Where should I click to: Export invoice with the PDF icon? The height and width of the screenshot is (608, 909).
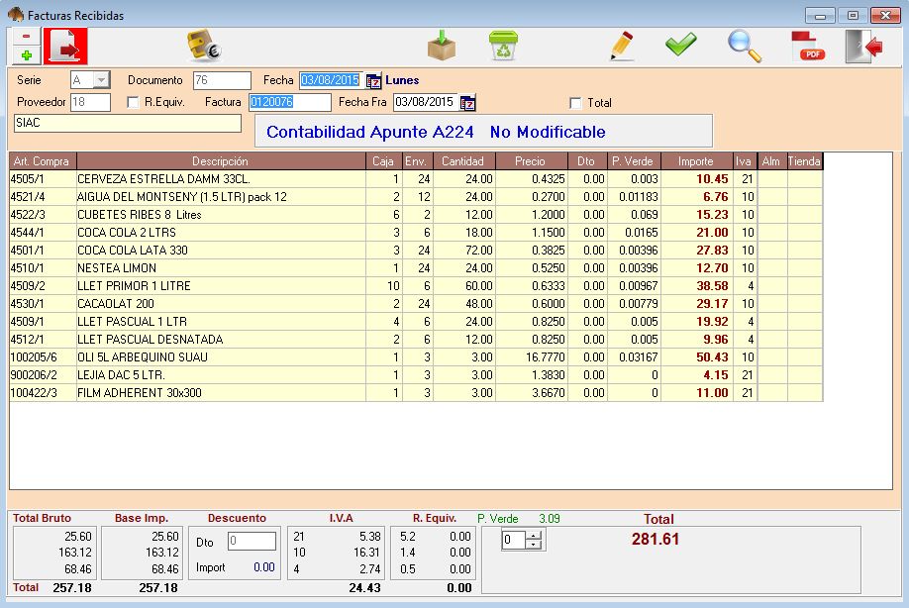(x=807, y=46)
